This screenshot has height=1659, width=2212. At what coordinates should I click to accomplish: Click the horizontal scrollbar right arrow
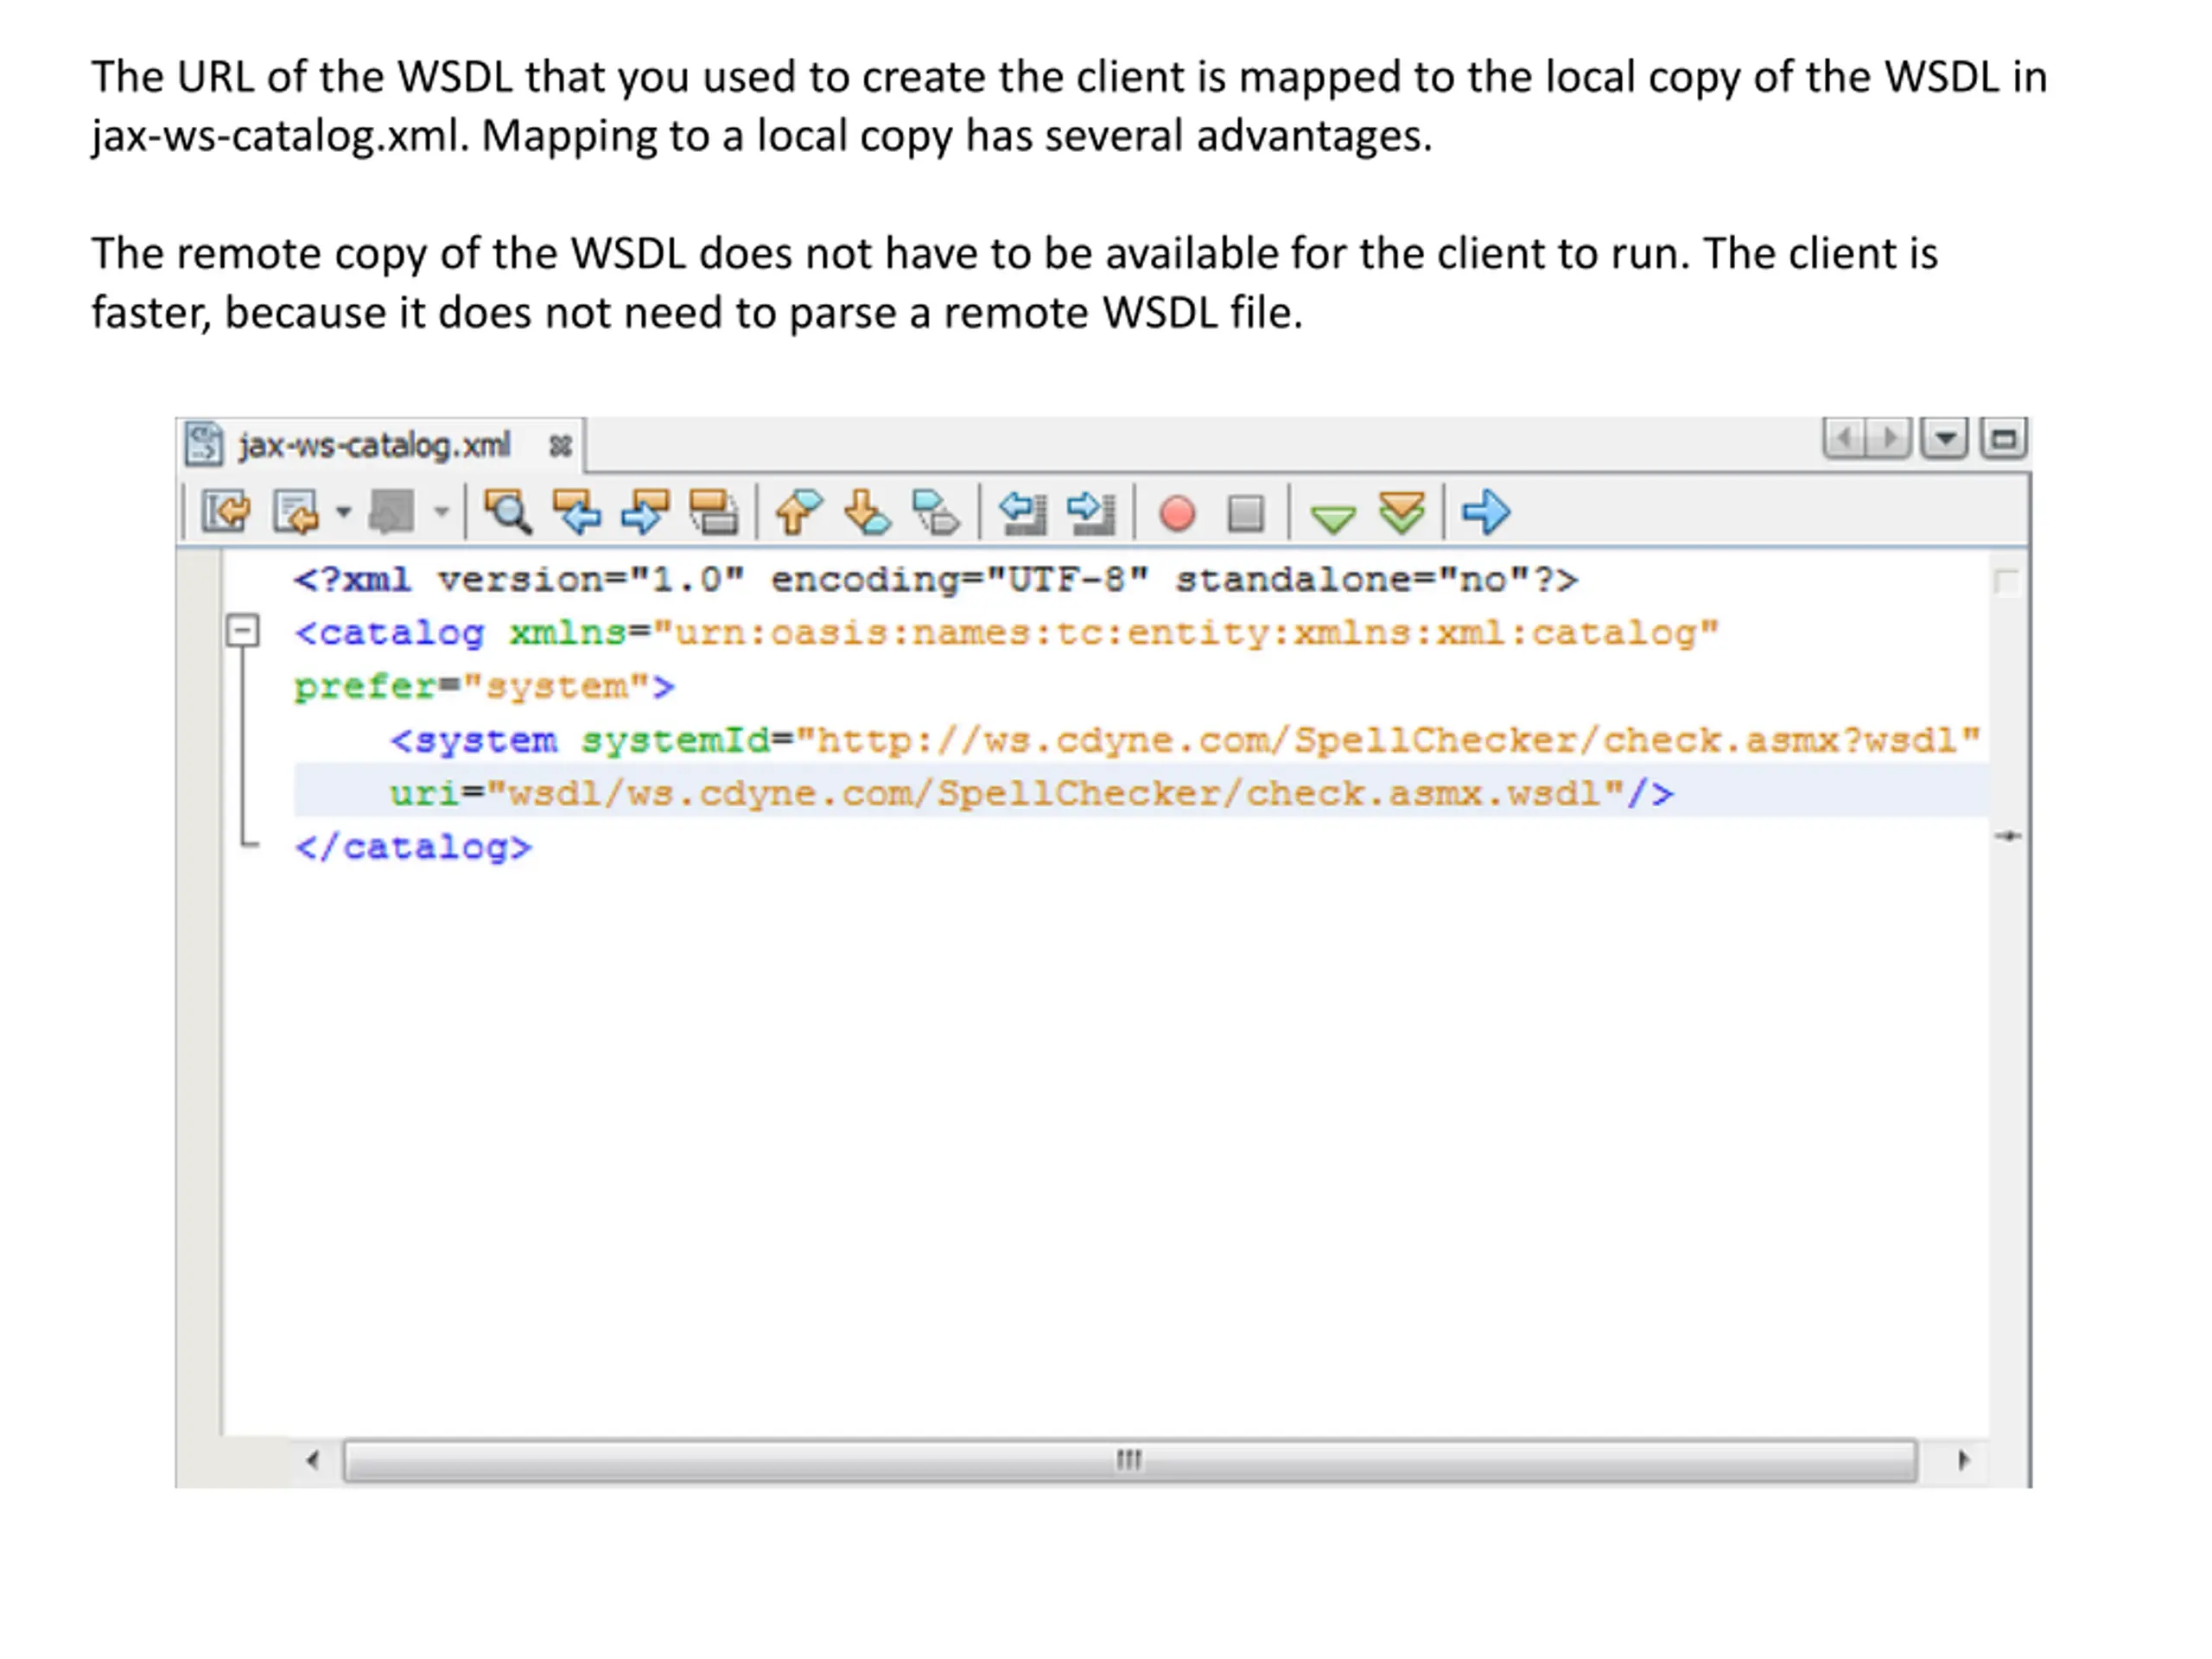1963,1460
